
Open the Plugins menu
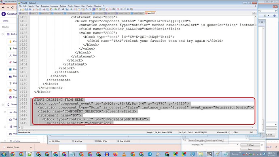[89, 6]
